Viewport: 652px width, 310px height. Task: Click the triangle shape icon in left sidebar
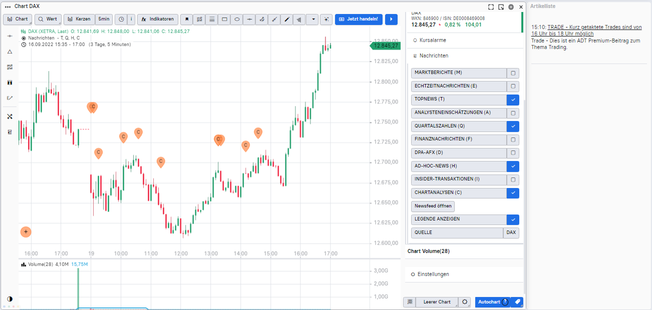click(x=10, y=51)
